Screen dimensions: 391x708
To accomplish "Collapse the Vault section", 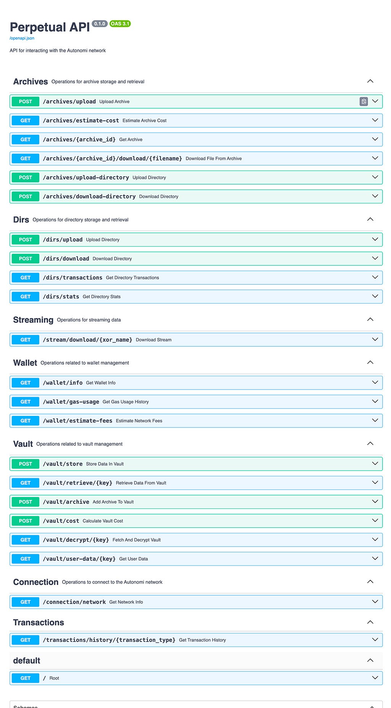I will [x=370, y=443].
